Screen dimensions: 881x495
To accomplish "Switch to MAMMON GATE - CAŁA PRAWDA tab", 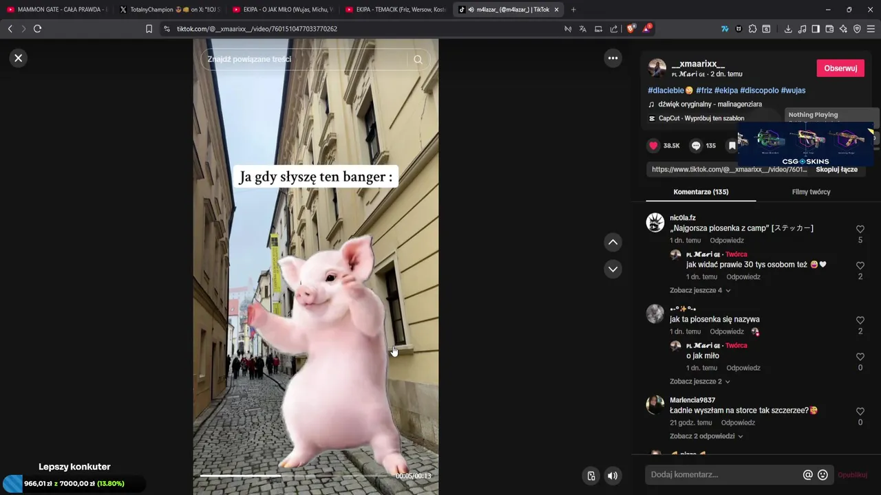I will 56,10.
